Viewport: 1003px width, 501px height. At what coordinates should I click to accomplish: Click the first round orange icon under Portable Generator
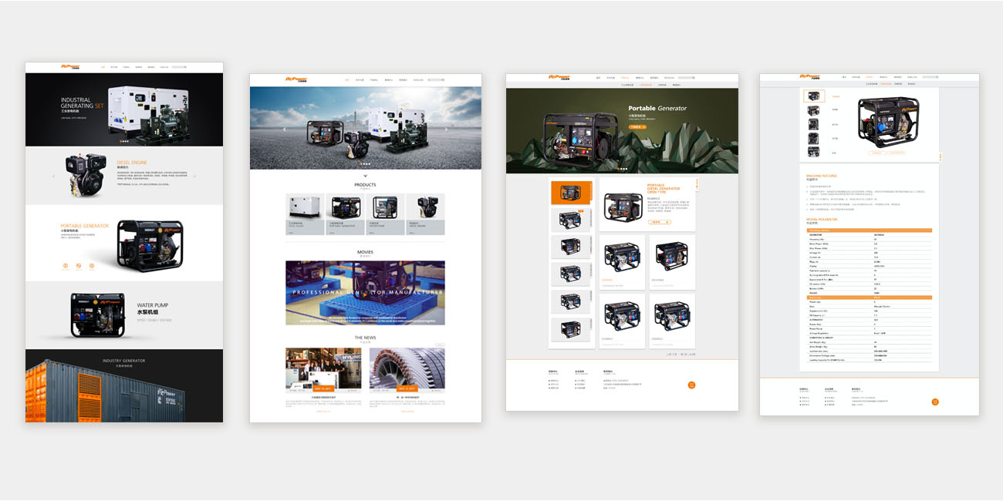[66, 266]
